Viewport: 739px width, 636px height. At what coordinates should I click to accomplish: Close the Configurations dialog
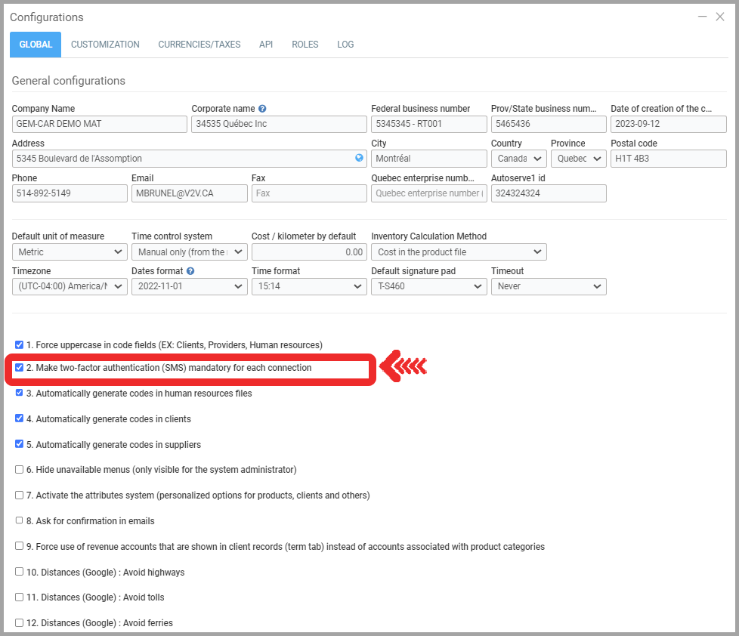720,17
